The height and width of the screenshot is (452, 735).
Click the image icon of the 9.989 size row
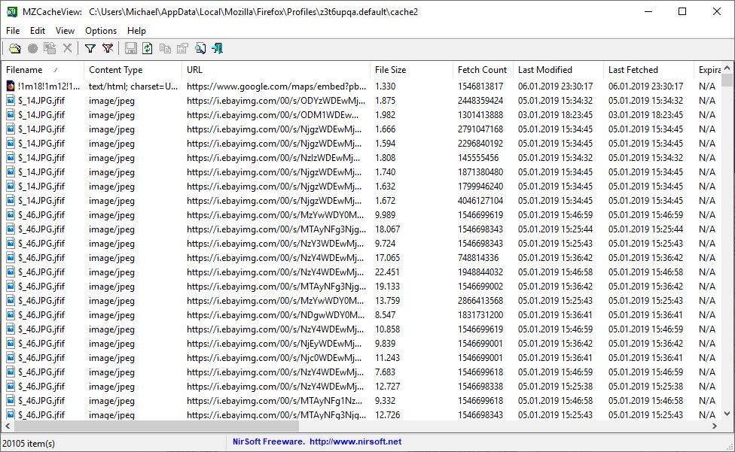pyautogui.click(x=11, y=215)
